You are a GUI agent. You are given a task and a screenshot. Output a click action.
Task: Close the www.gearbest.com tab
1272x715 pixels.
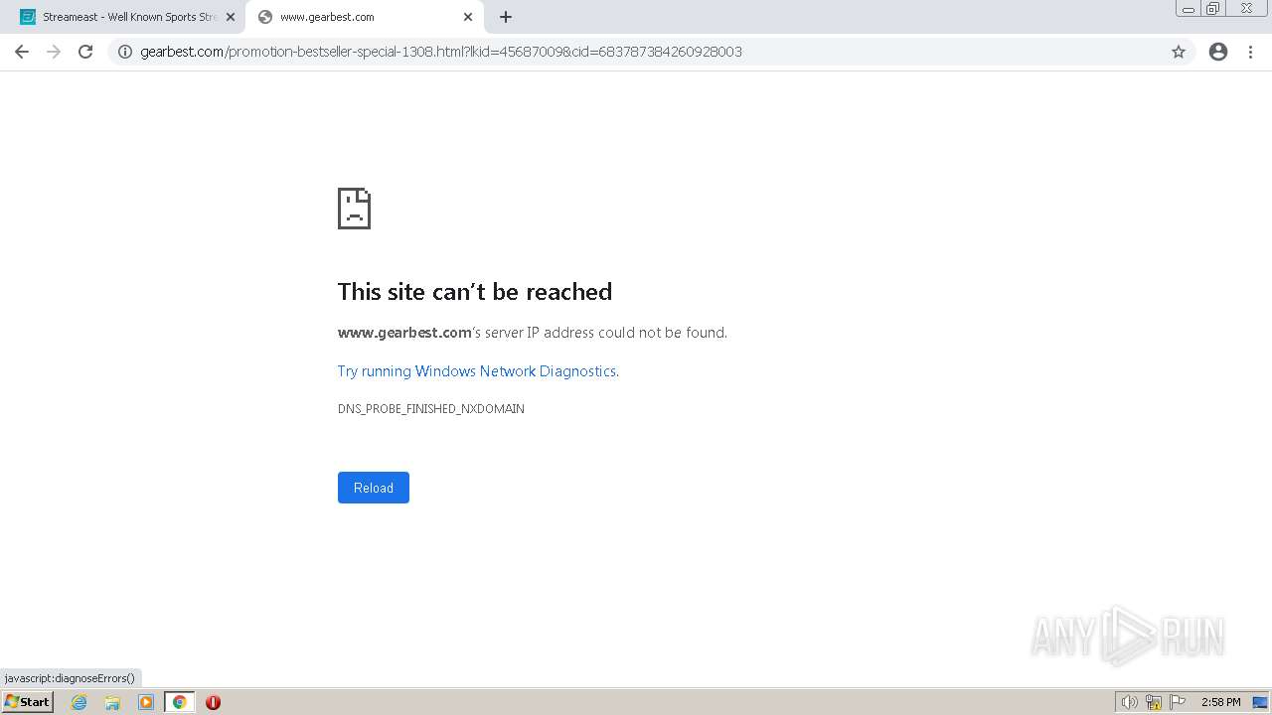tap(468, 17)
